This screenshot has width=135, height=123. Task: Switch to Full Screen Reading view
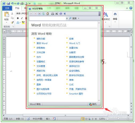point(86,119)
